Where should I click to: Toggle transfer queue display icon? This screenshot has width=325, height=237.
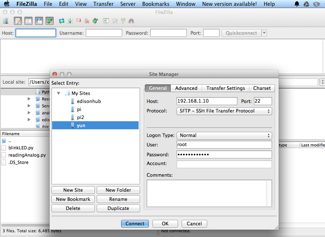tap(50, 21)
